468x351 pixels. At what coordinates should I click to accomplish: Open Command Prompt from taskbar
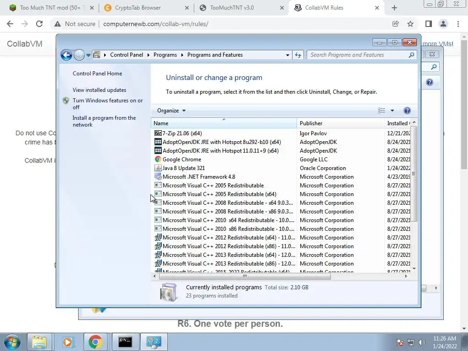(125, 342)
